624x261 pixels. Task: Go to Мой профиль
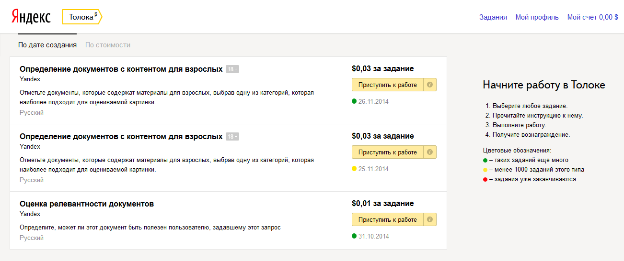click(537, 17)
